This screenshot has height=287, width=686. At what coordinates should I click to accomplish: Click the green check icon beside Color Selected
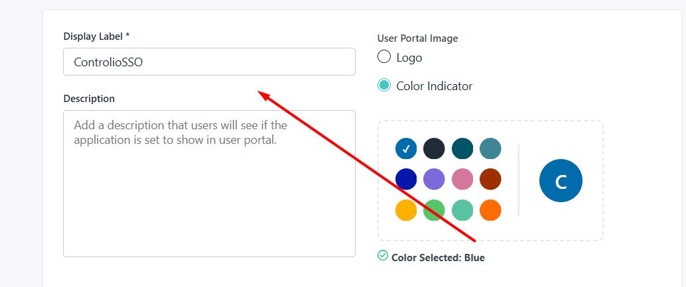pos(383,255)
